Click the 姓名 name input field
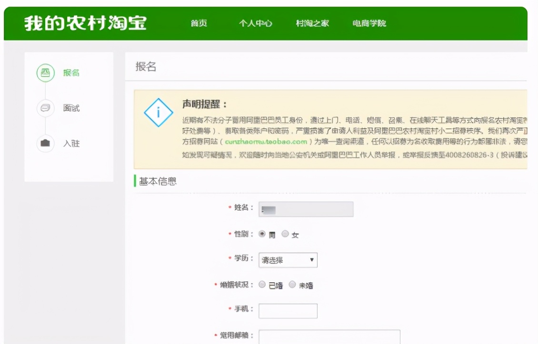 [306, 209]
